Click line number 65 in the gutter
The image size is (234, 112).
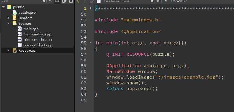83,100
